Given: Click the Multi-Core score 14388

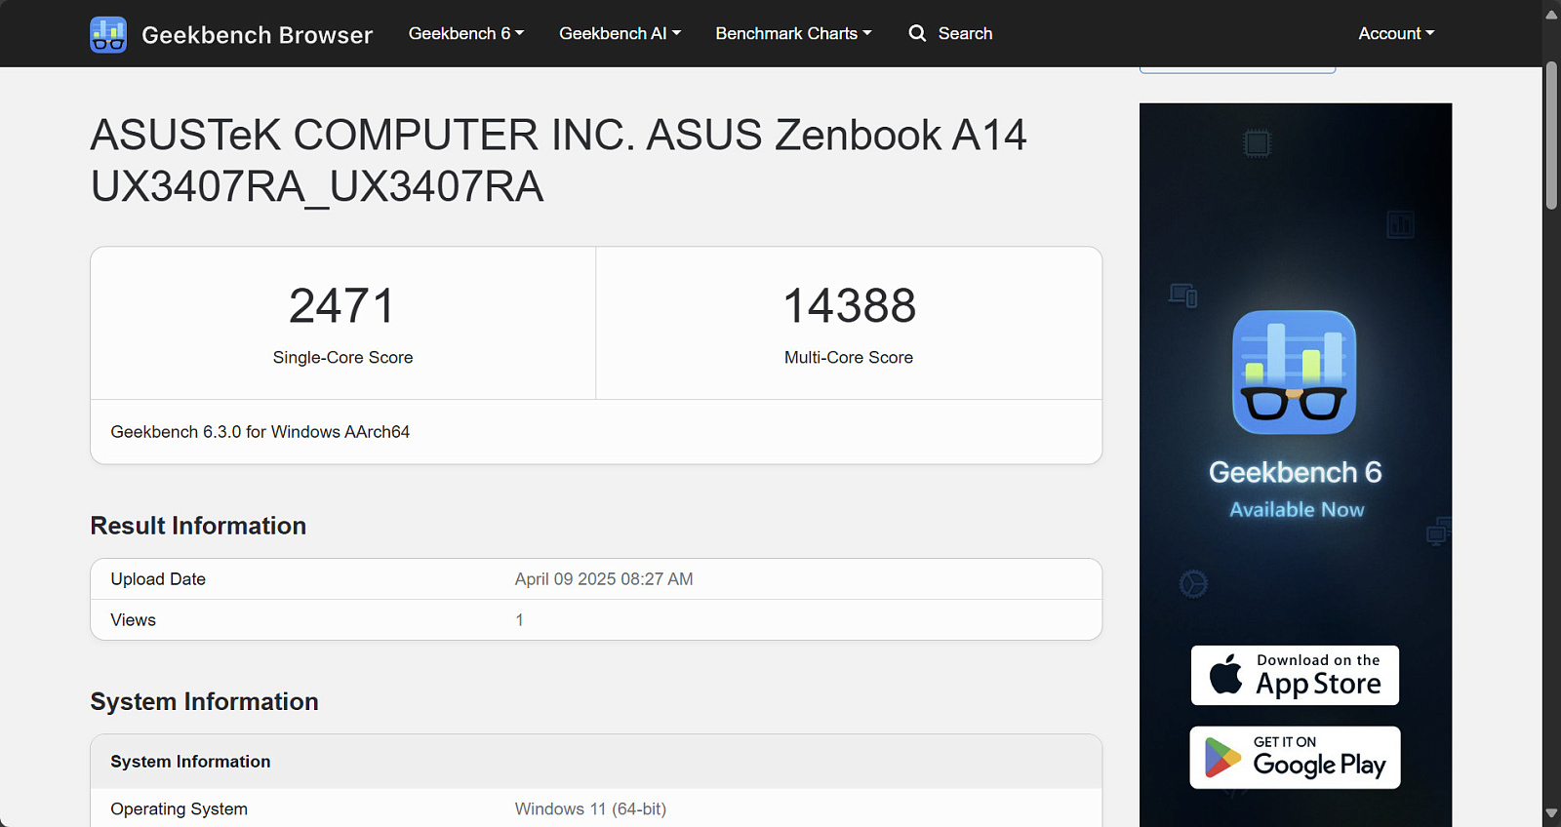Looking at the screenshot, I should 849,305.
